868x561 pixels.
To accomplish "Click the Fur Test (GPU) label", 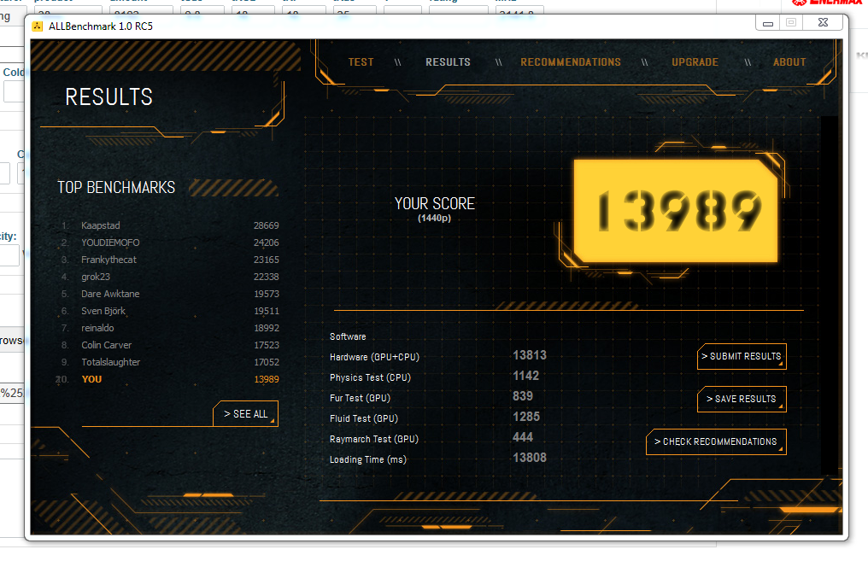I will [360, 399].
